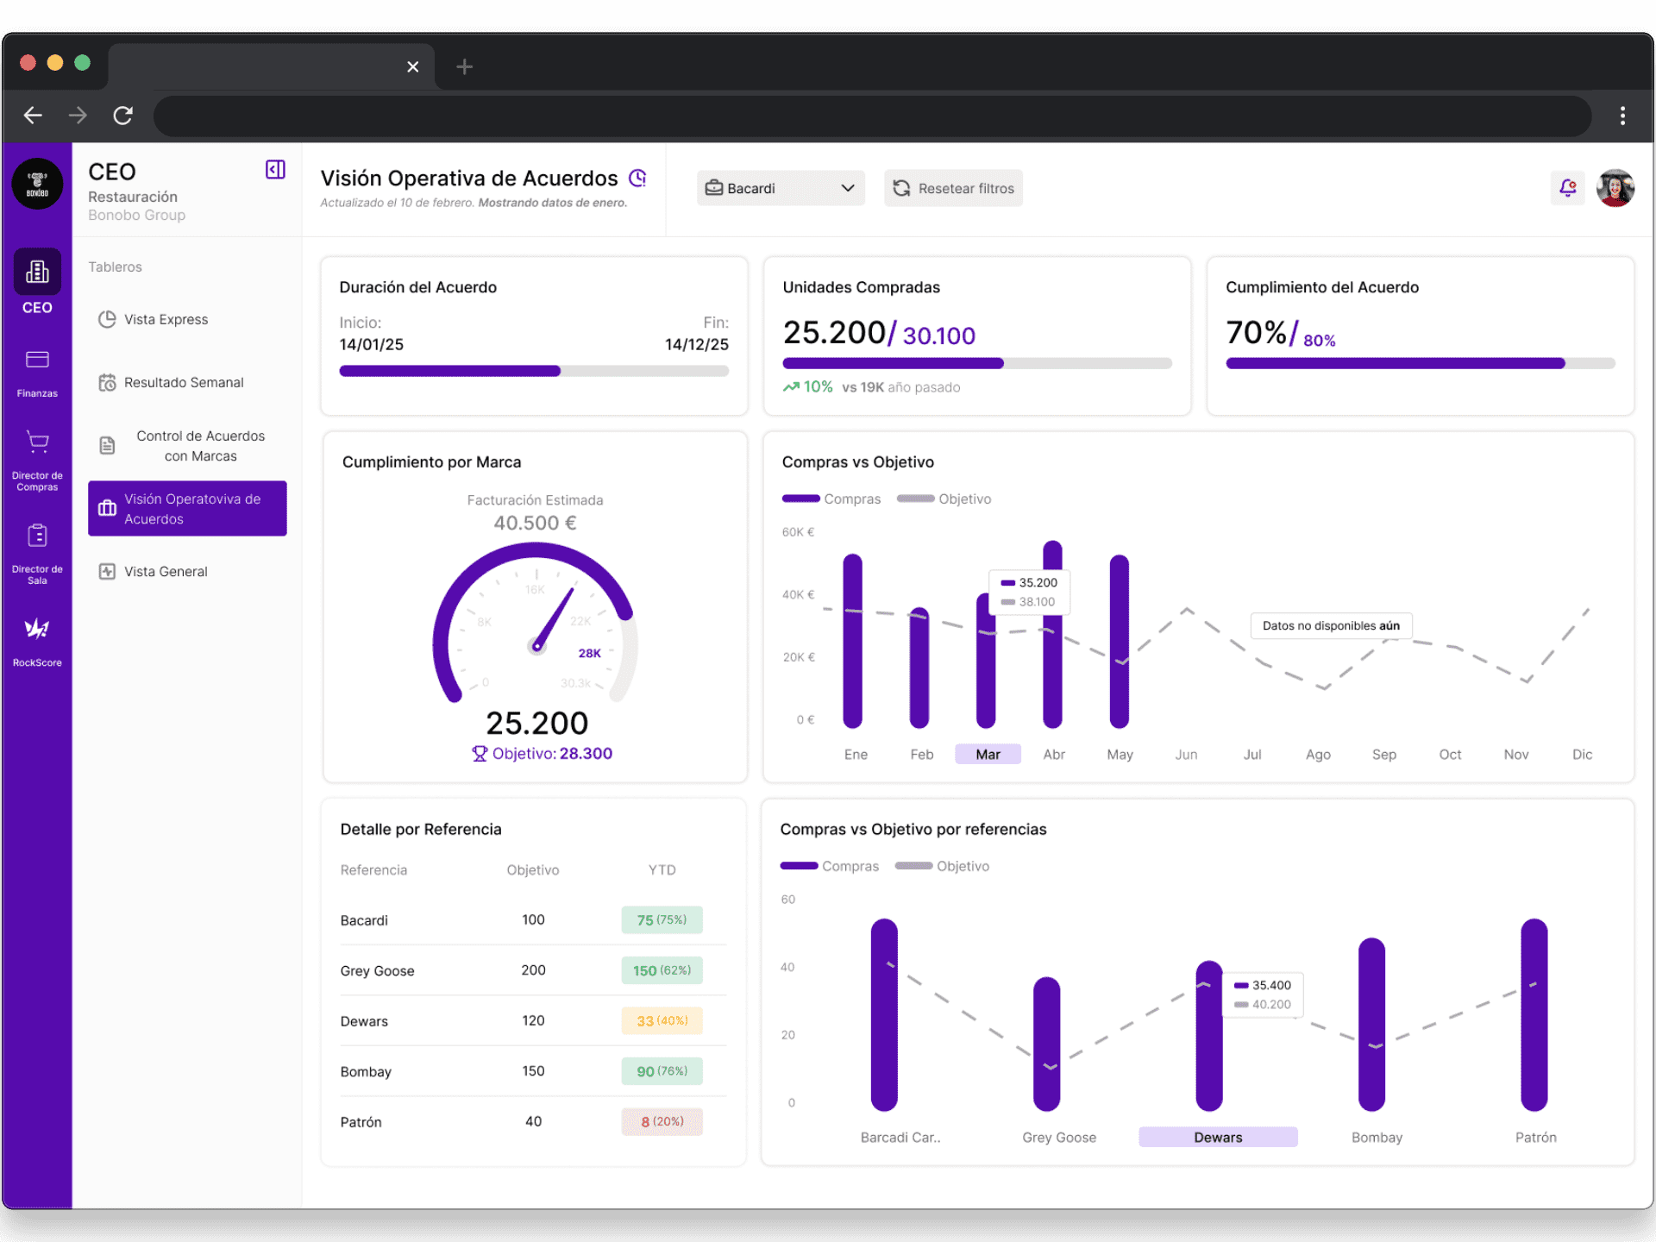The height and width of the screenshot is (1242, 1656).
Task: Click the Grey Goose 150 (62%) badge
Action: point(662,970)
